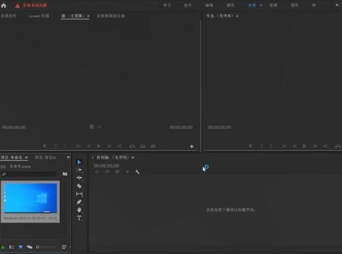
Task: Click the program monitor timecode
Action: tap(220, 128)
